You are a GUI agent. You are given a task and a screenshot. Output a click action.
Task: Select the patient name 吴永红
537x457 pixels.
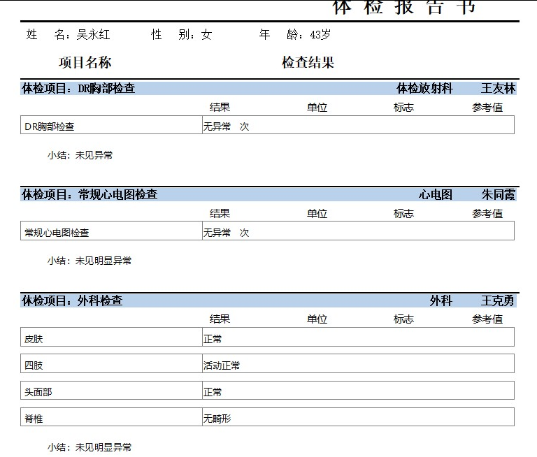pos(93,34)
